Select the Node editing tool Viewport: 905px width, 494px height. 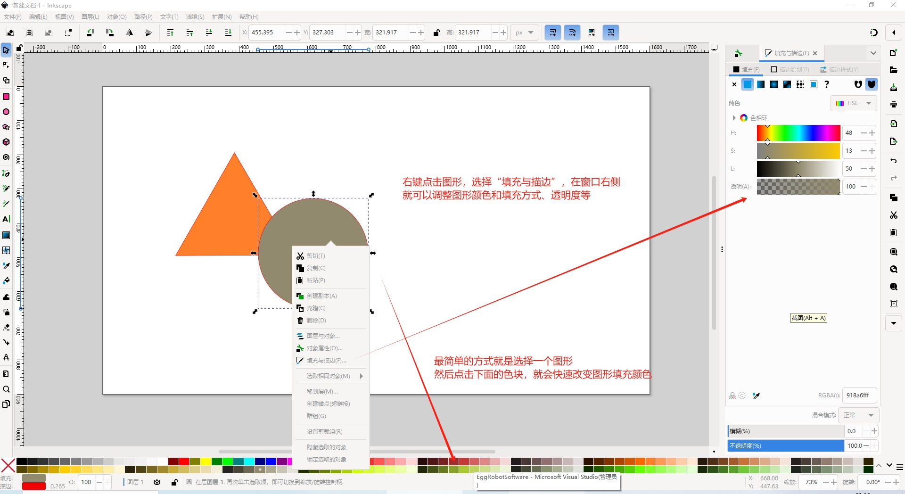click(6, 65)
